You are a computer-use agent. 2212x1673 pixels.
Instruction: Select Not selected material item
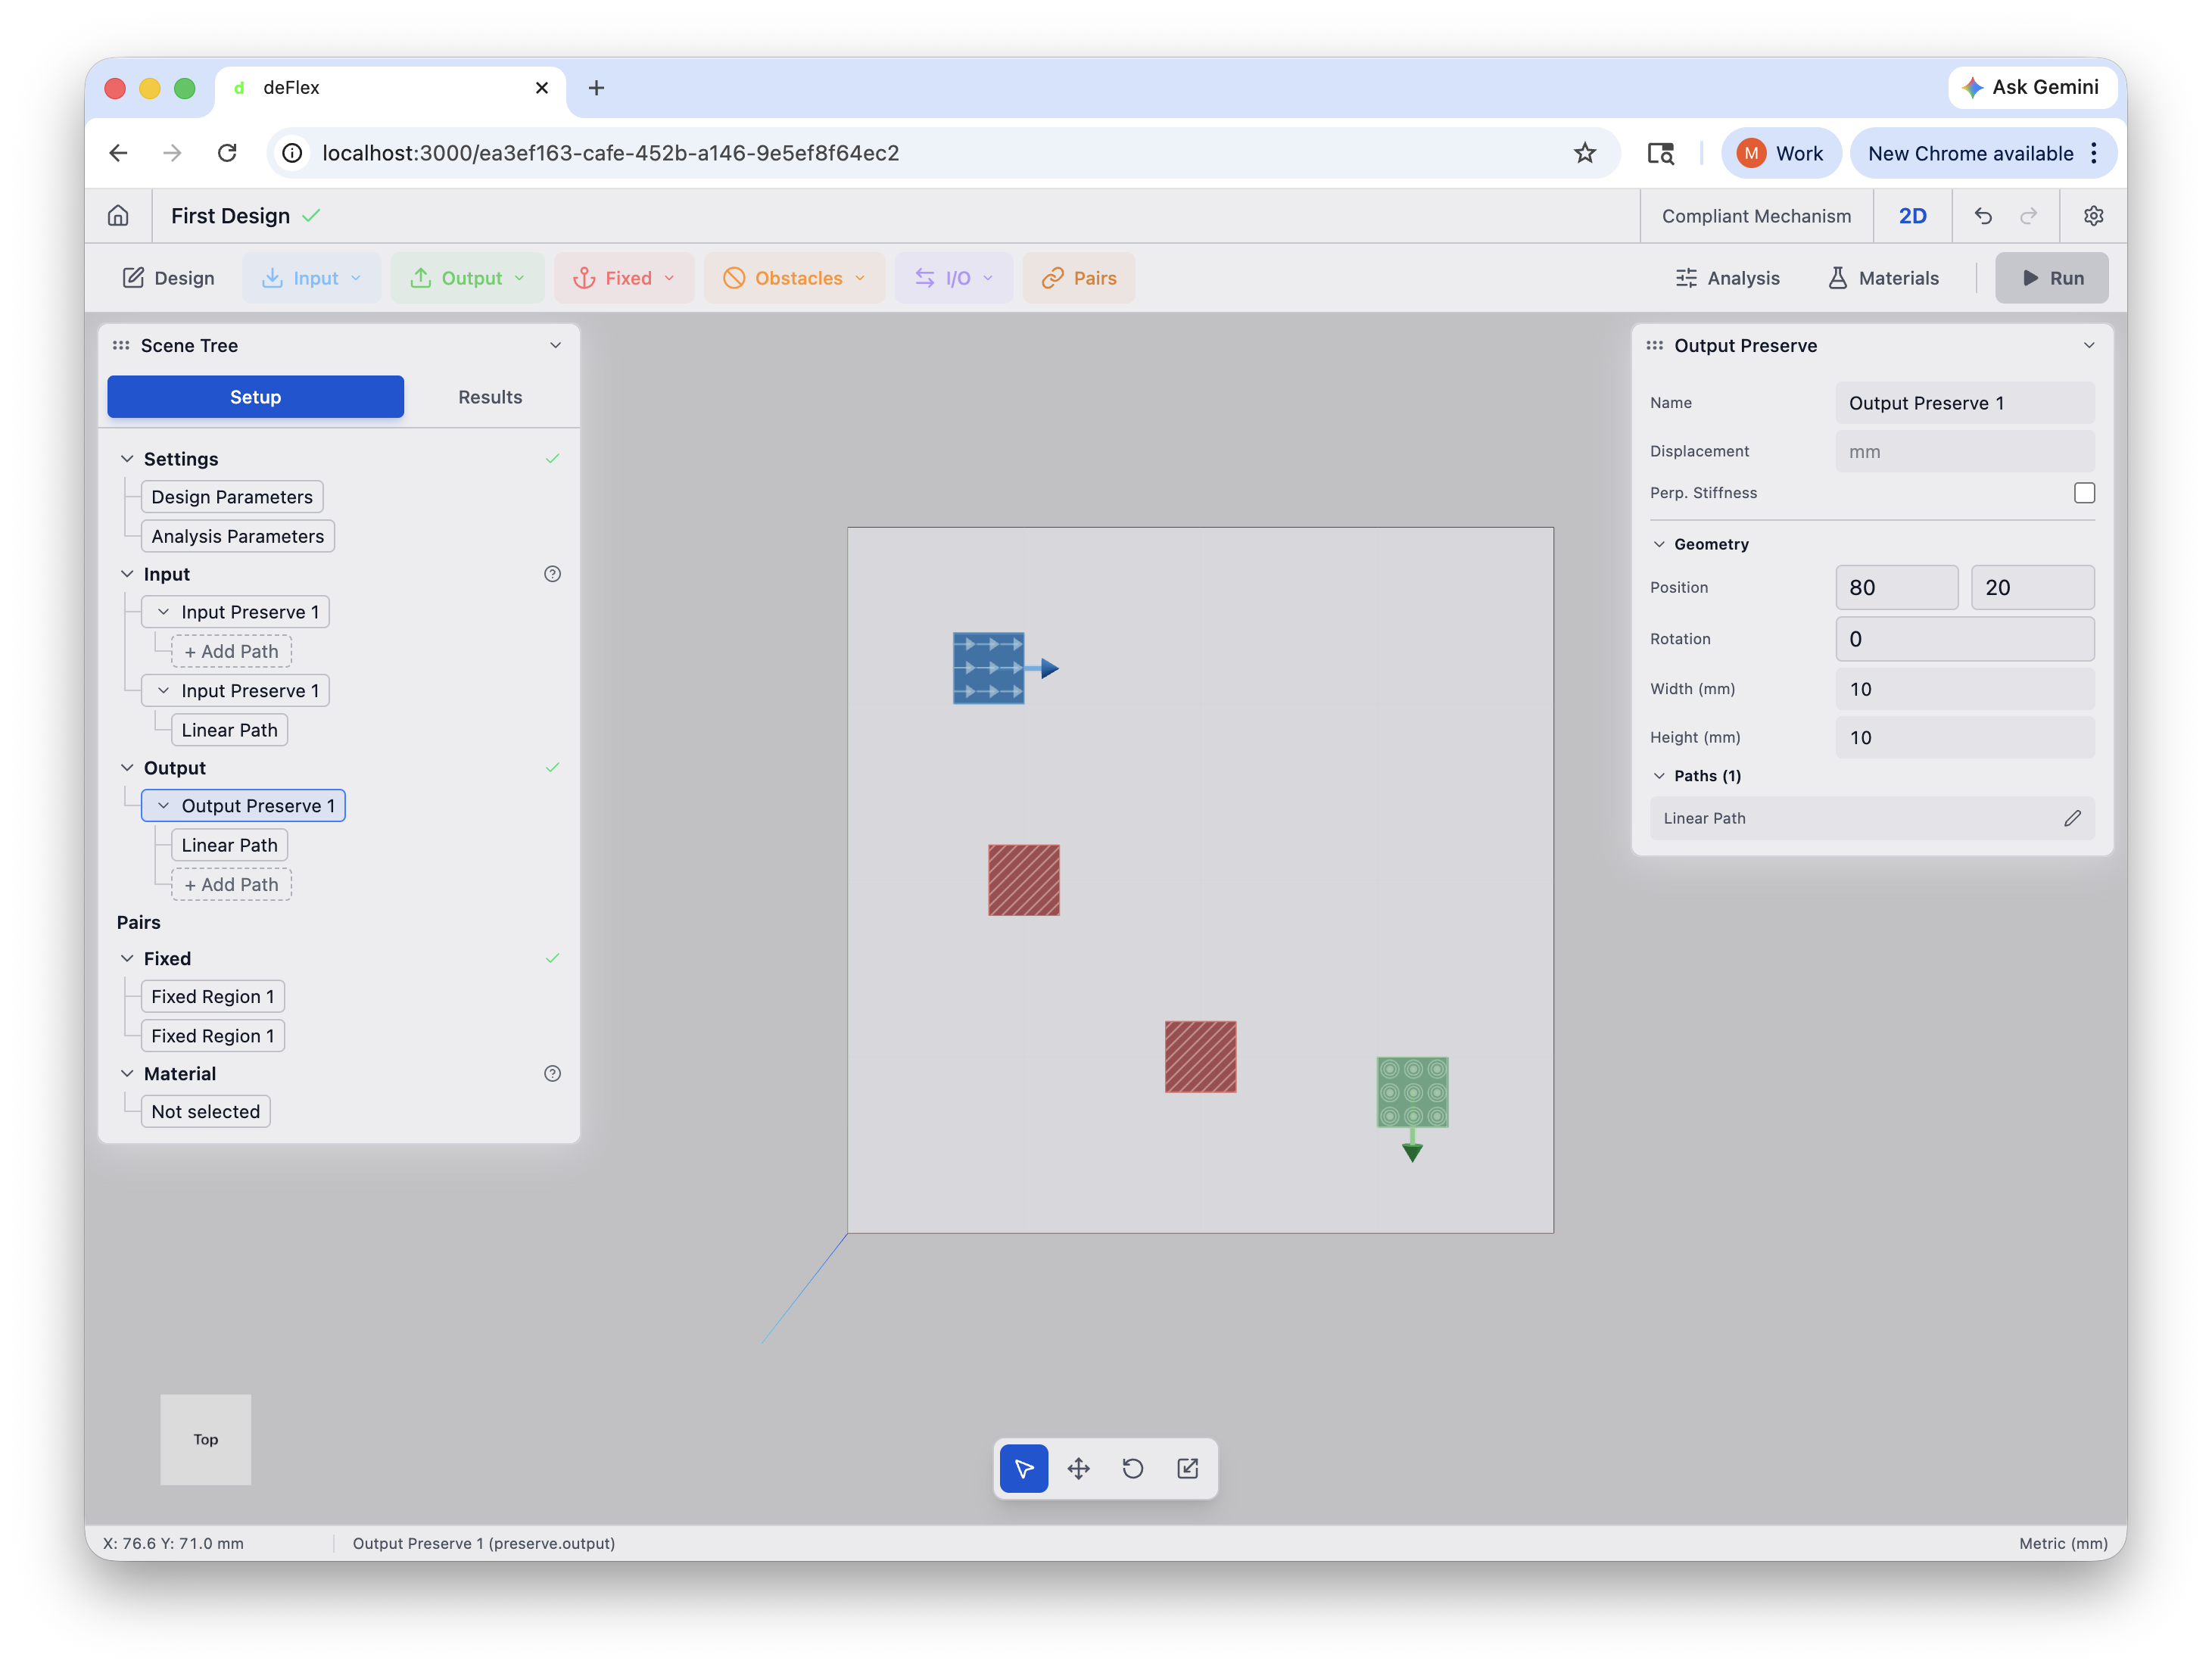(206, 1111)
